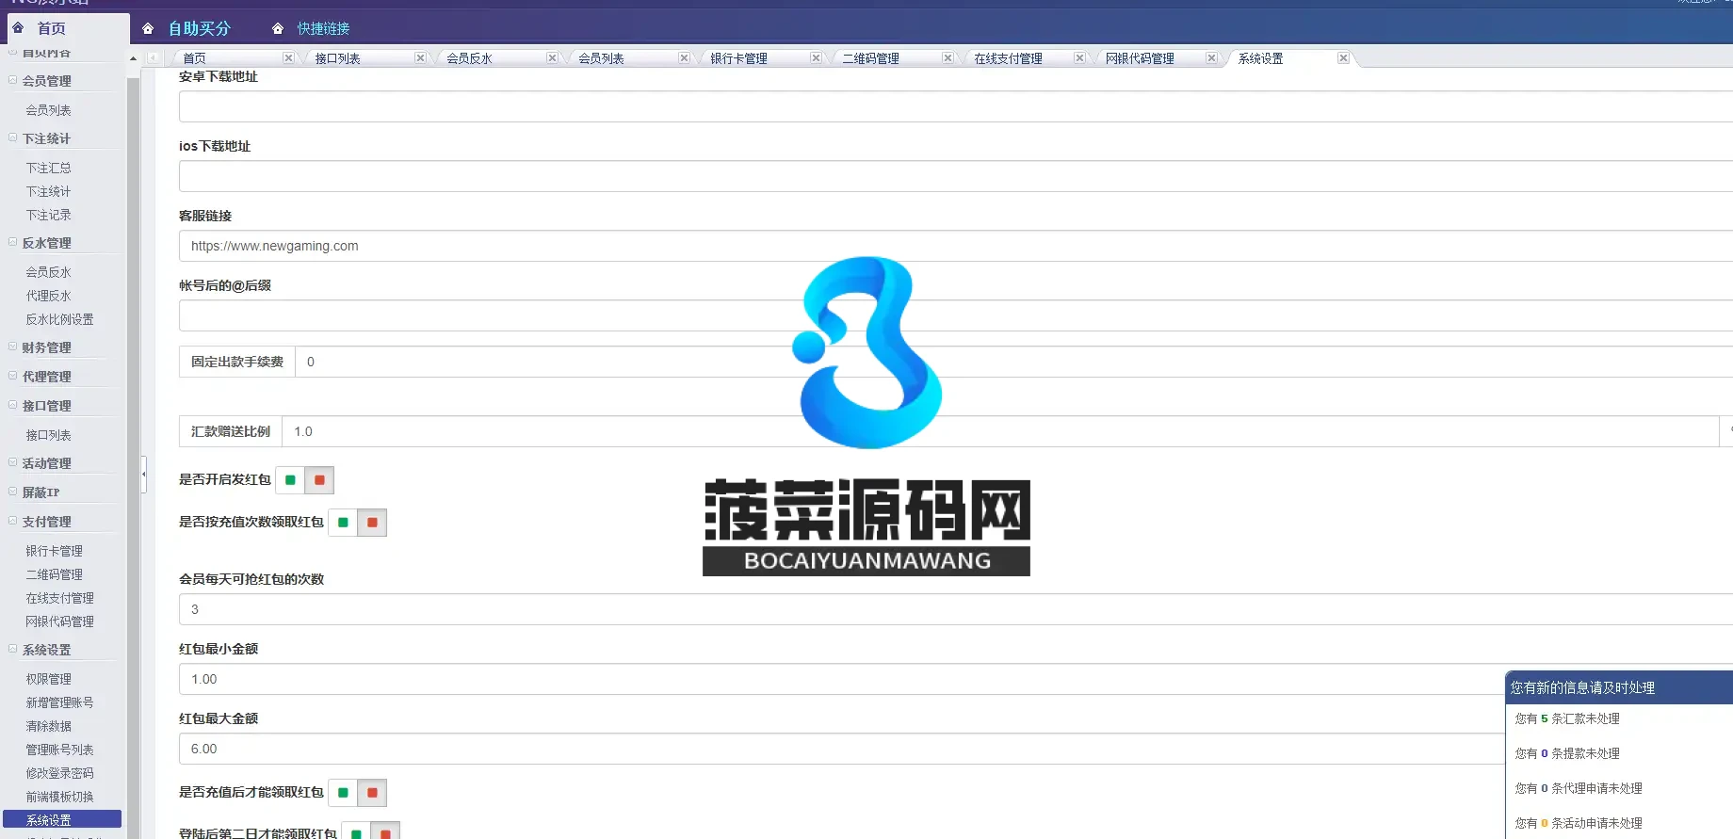Expand the 屏蔽IP sidebar group
The image size is (1733, 839).
pyautogui.click(x=13, y=492)
